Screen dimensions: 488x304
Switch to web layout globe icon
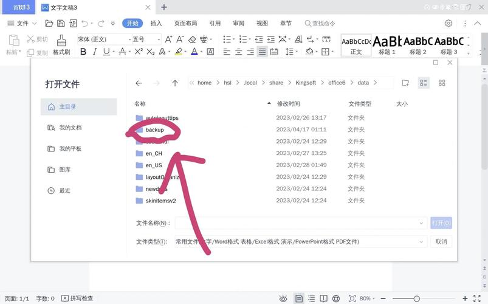tap(336, 299)
